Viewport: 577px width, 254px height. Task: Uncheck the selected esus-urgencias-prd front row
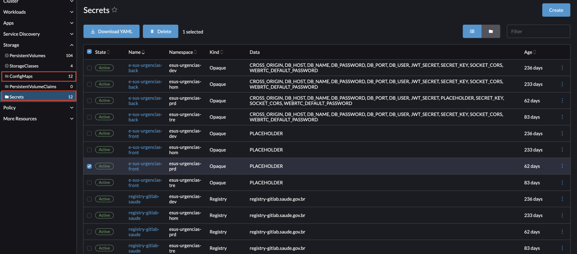(89, 166)
